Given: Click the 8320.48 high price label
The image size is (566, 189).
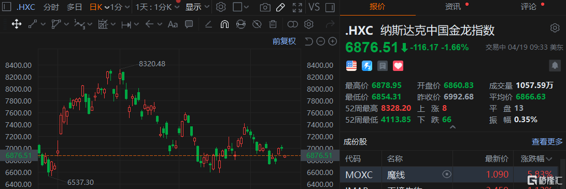Looking at the screenshot, I should [x=152, y=64].
